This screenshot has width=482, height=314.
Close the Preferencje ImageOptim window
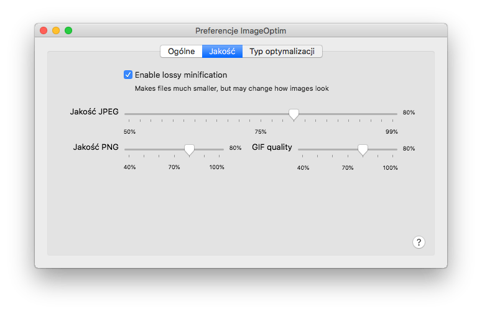(x=44, y=30)
